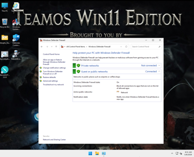Click the Restore defaults link

(49, 77)
